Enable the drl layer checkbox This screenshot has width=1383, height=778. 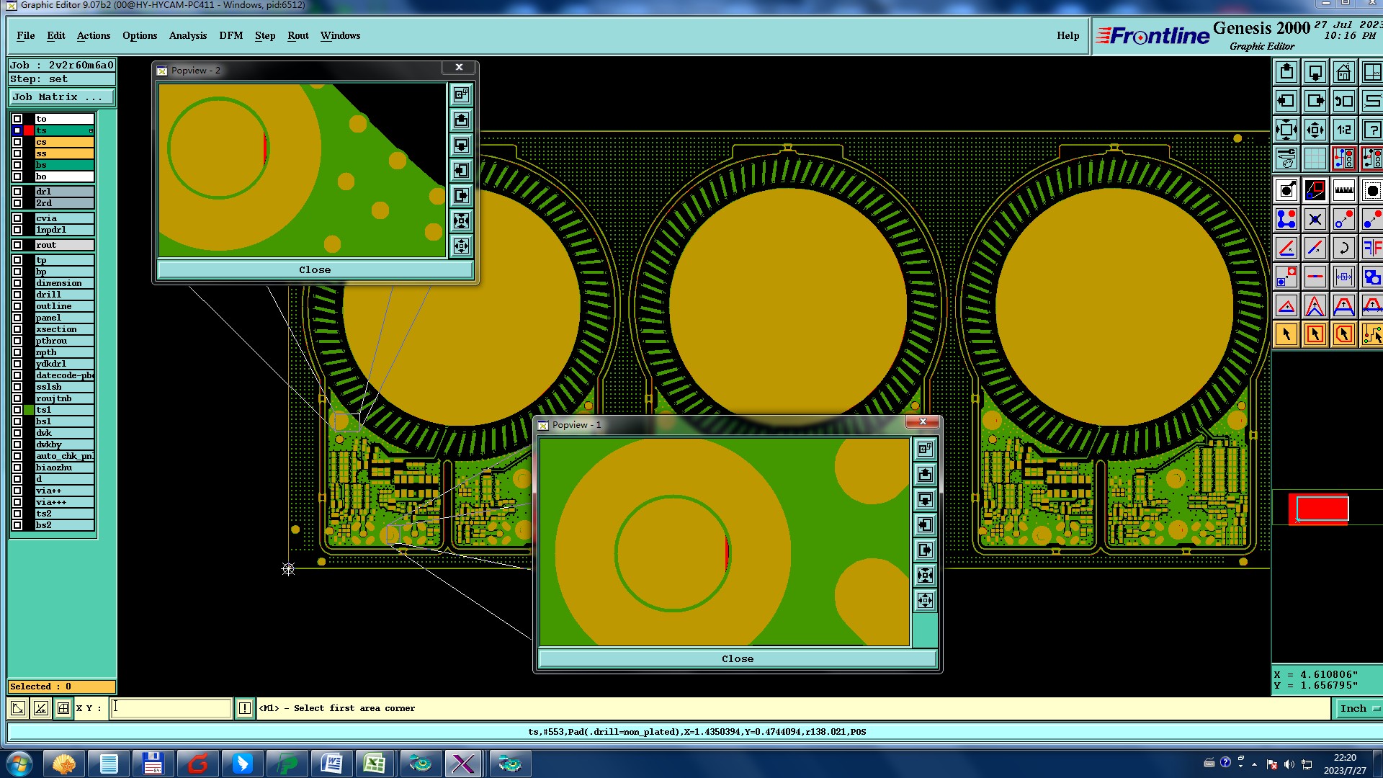point(17,192)
